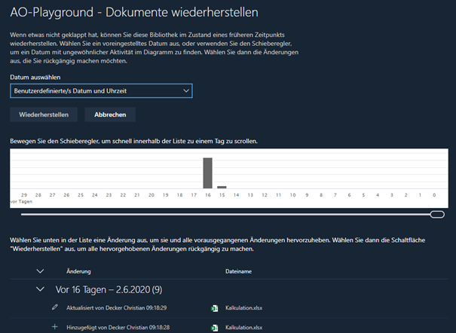Open the Datum auswählen dropdown
Screen dimensions: 456x333
point(101,91)
